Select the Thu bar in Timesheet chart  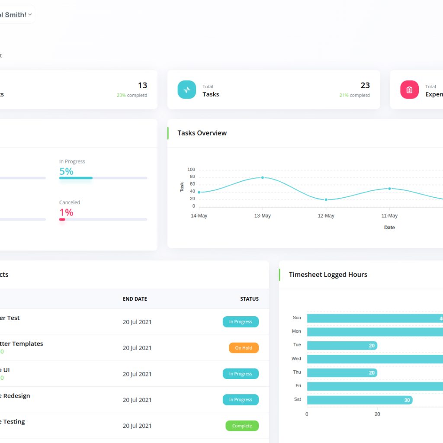coord(342,372)
